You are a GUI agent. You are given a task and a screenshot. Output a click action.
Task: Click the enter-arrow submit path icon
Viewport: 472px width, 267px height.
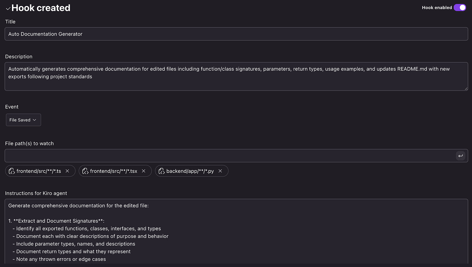(x=461, y=156)
